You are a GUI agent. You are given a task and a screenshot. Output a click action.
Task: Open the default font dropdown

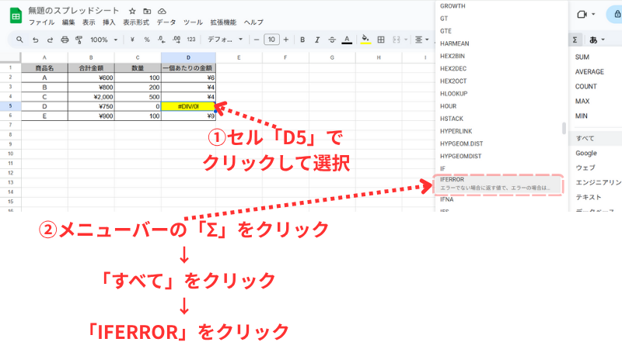pos(225,40)
